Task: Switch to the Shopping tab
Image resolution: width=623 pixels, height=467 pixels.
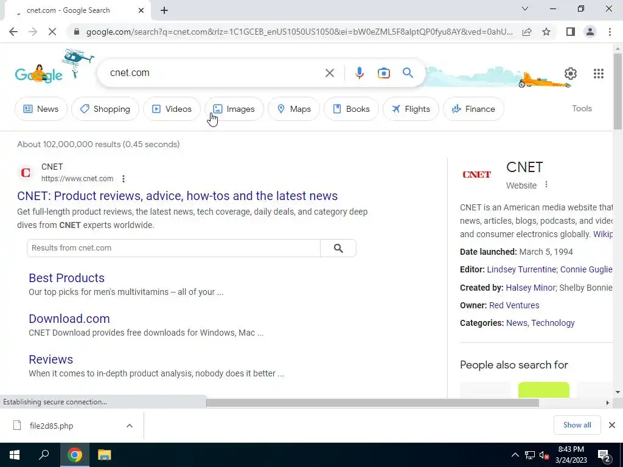Action: tap(105, 109)
